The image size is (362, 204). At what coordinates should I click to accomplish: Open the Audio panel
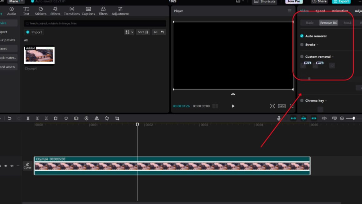[x=12, y=11]
